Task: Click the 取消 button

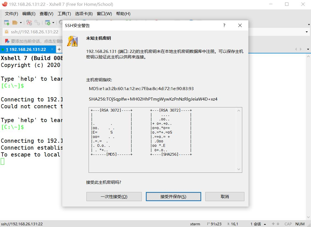Action: point(225,197)
